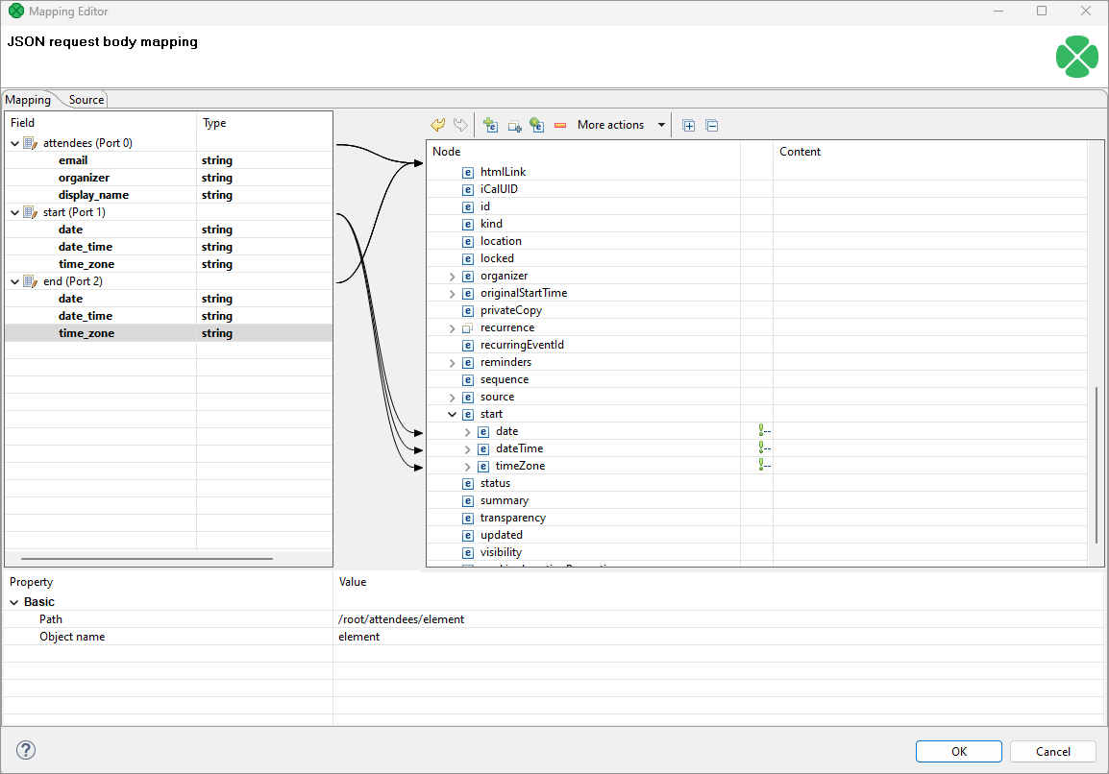
Task: Click the undo mapping arrow icon
Action: click(438, 124)
